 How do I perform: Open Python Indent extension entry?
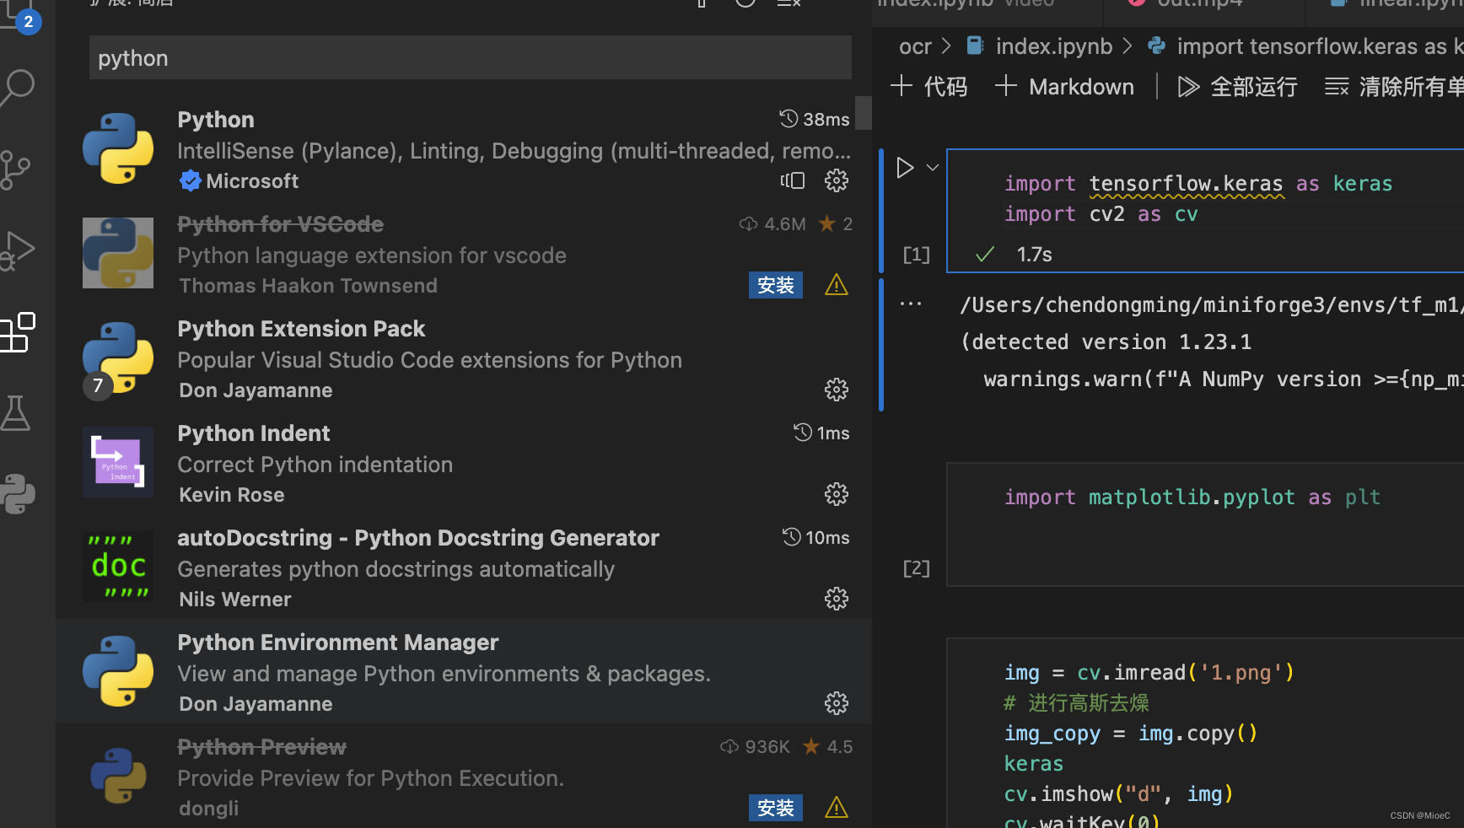(464, 463)
